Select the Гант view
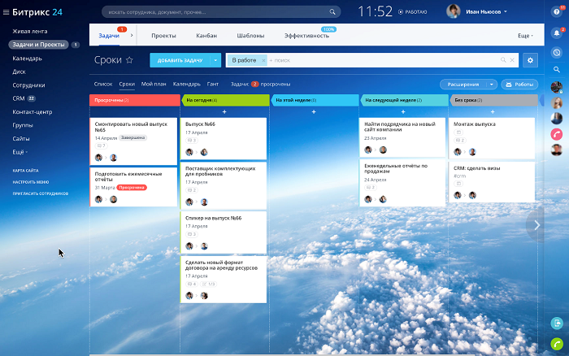569x356 pixels. [213, 84]
